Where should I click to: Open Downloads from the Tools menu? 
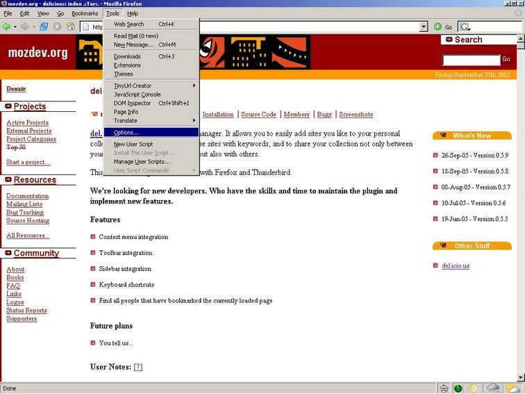(151, 56)
